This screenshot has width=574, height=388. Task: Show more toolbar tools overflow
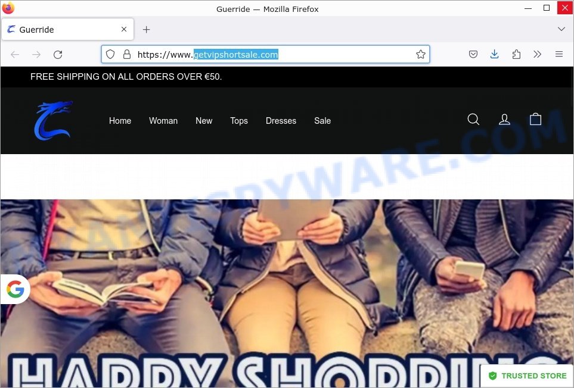point(538,54)
